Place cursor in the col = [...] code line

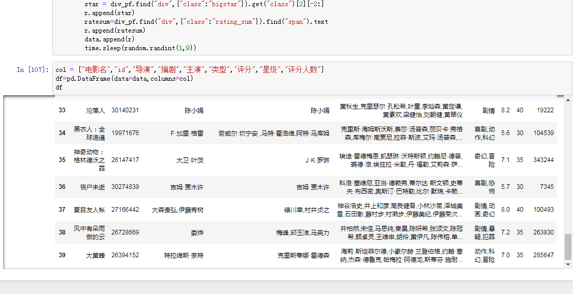coord(190,69)
